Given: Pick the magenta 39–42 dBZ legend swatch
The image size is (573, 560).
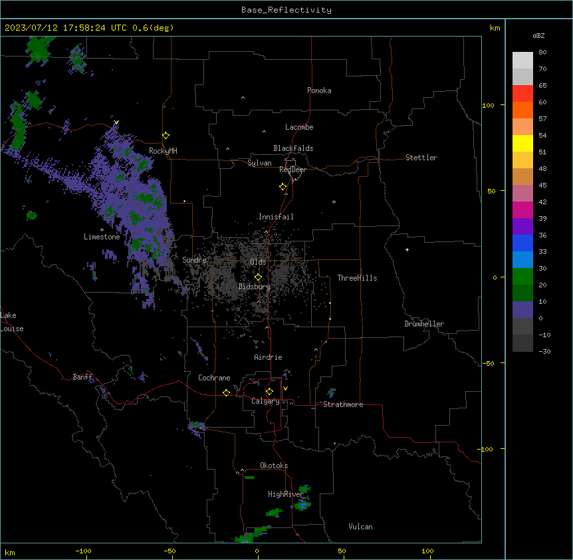Looking at the screenshot, I should [522, 210].
